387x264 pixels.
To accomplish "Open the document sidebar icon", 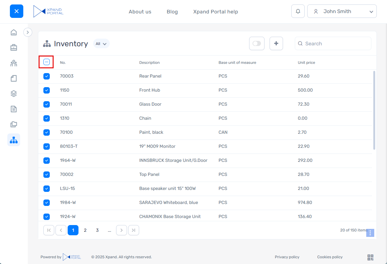I will tap(14, 109).
